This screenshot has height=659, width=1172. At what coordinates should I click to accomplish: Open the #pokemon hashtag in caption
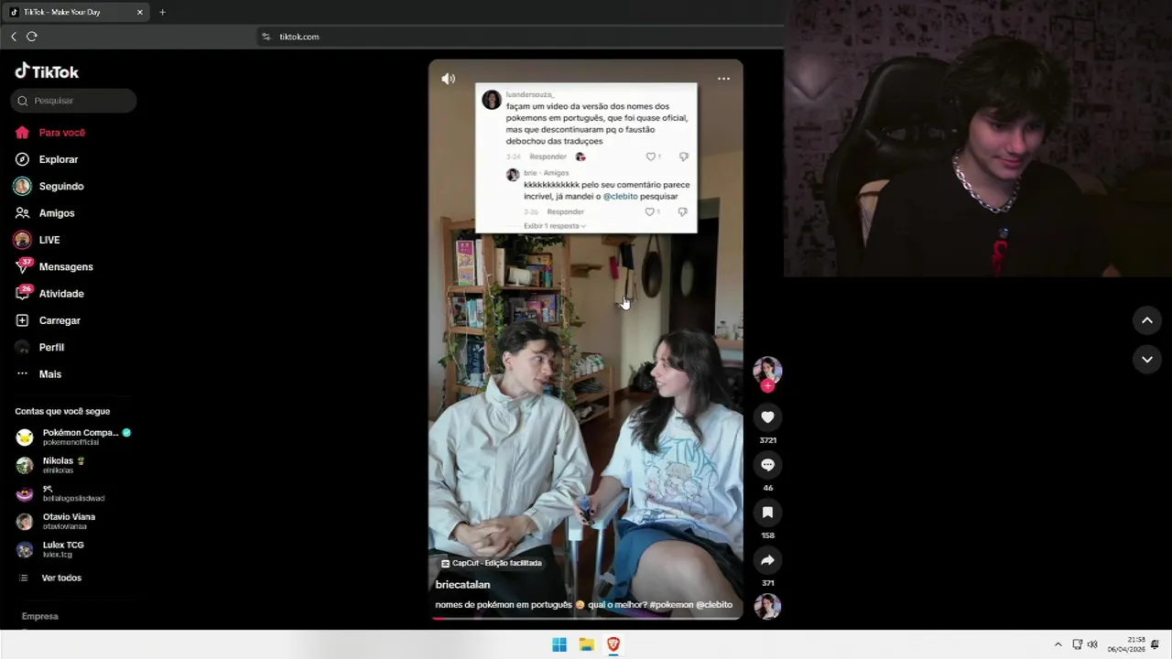tap(671, 605)
